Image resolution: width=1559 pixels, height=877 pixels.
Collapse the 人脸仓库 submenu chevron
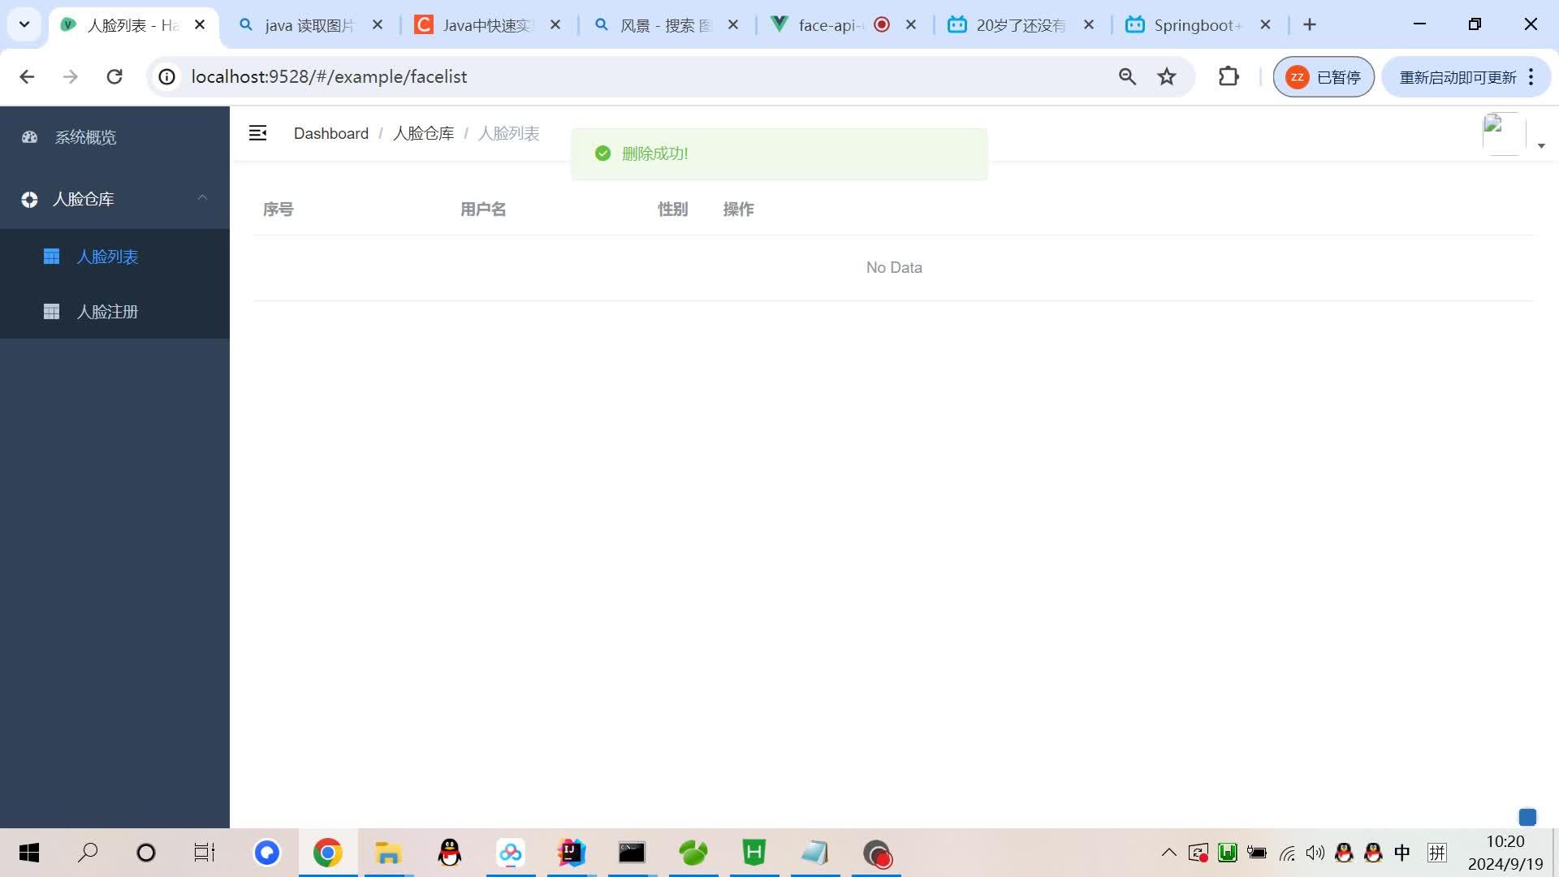tap(202, 198)
